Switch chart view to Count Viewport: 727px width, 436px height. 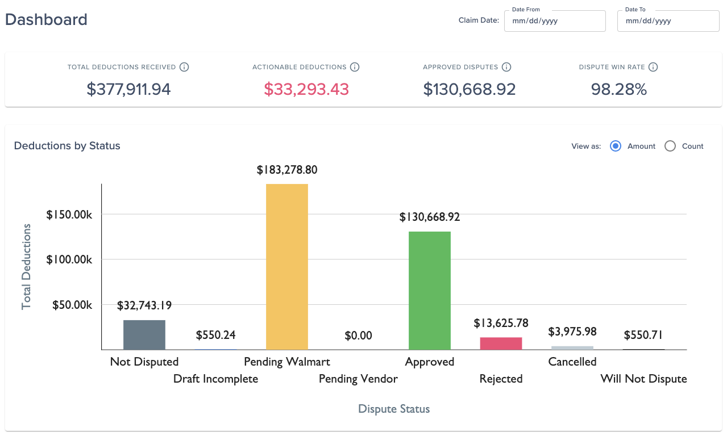click(670, 146)
